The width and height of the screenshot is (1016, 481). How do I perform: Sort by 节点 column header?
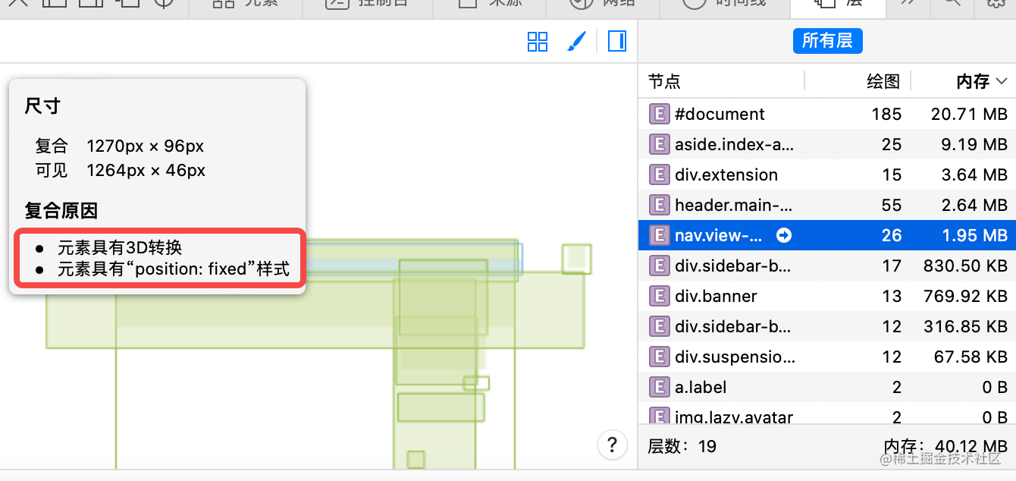click(x=664, y=81)
